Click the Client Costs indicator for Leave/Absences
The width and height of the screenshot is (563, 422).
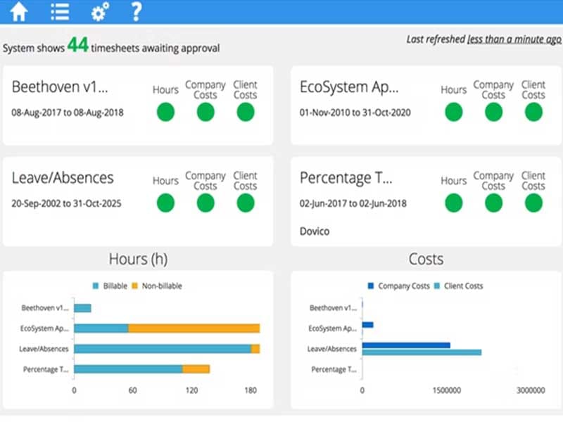click(245, 203)
